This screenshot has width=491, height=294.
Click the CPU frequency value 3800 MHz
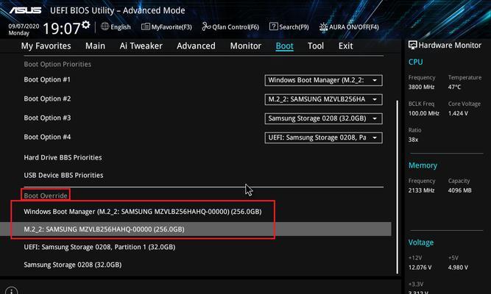[422, 87]
